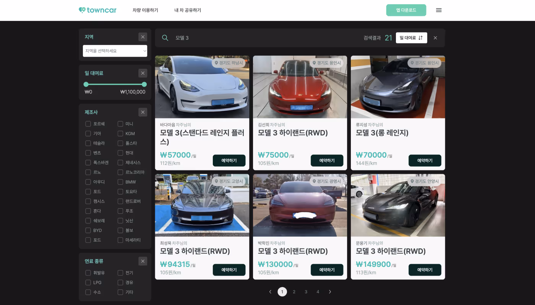The image size is (535, 305).
Task: Click the search magnifier icon
Action: pos(165,38)
